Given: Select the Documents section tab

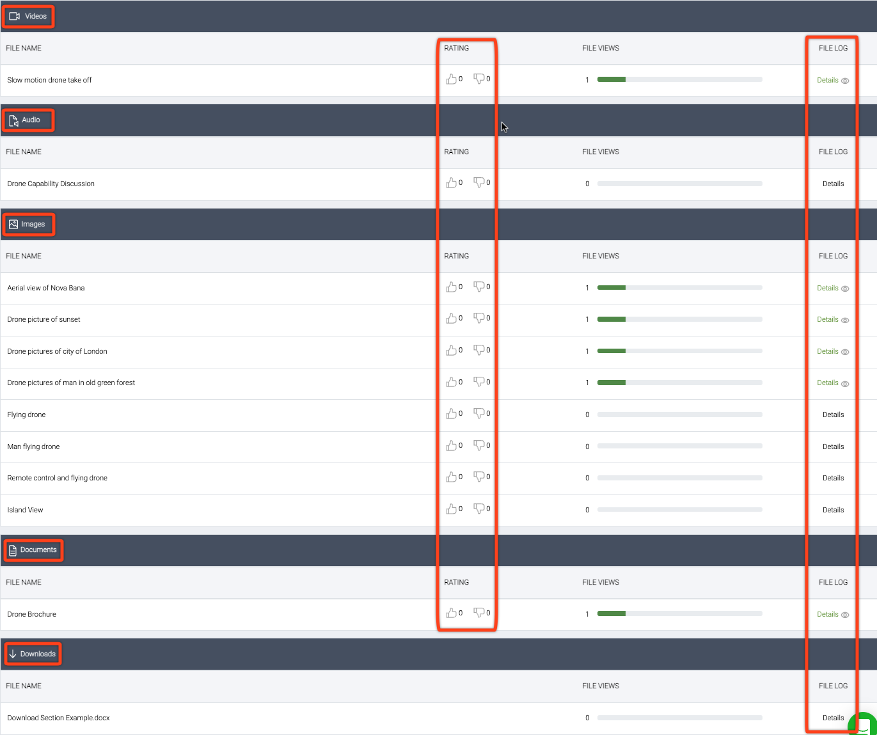Looking at the screenshot, I should (x=33, y=550).
